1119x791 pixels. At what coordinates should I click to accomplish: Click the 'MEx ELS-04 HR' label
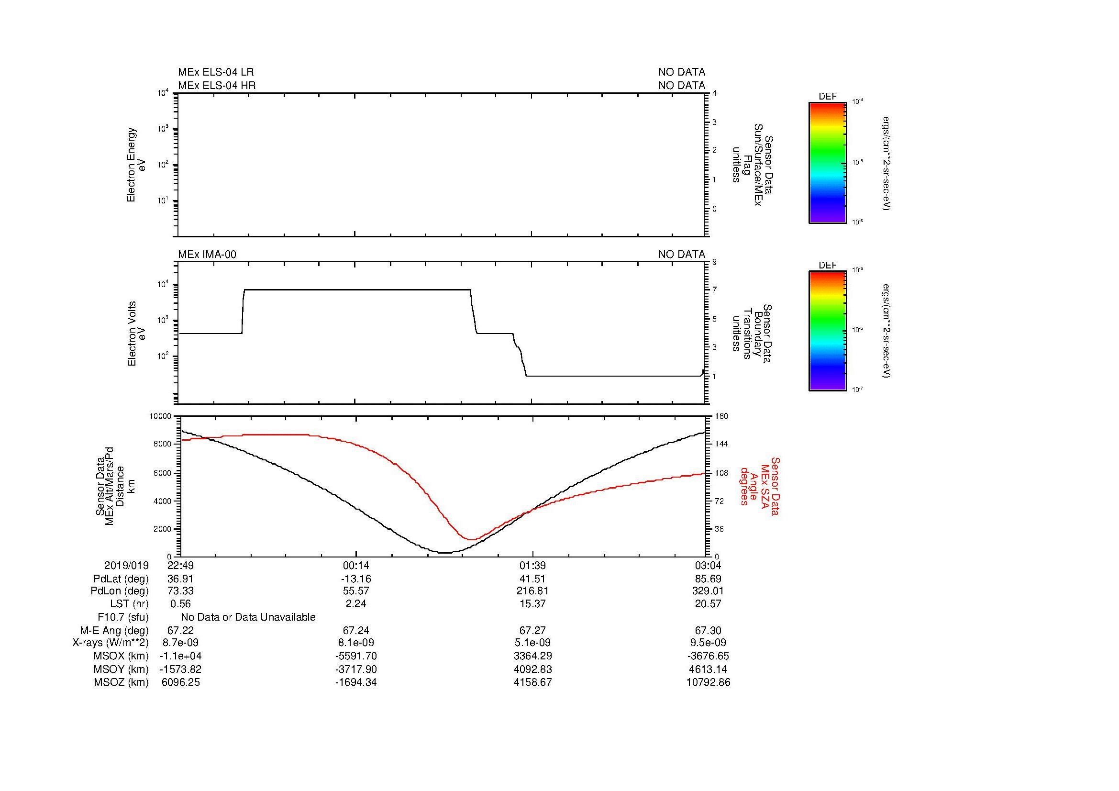[217, 85]
